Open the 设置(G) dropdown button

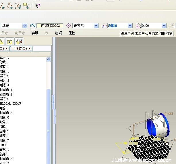pos(21,49)
